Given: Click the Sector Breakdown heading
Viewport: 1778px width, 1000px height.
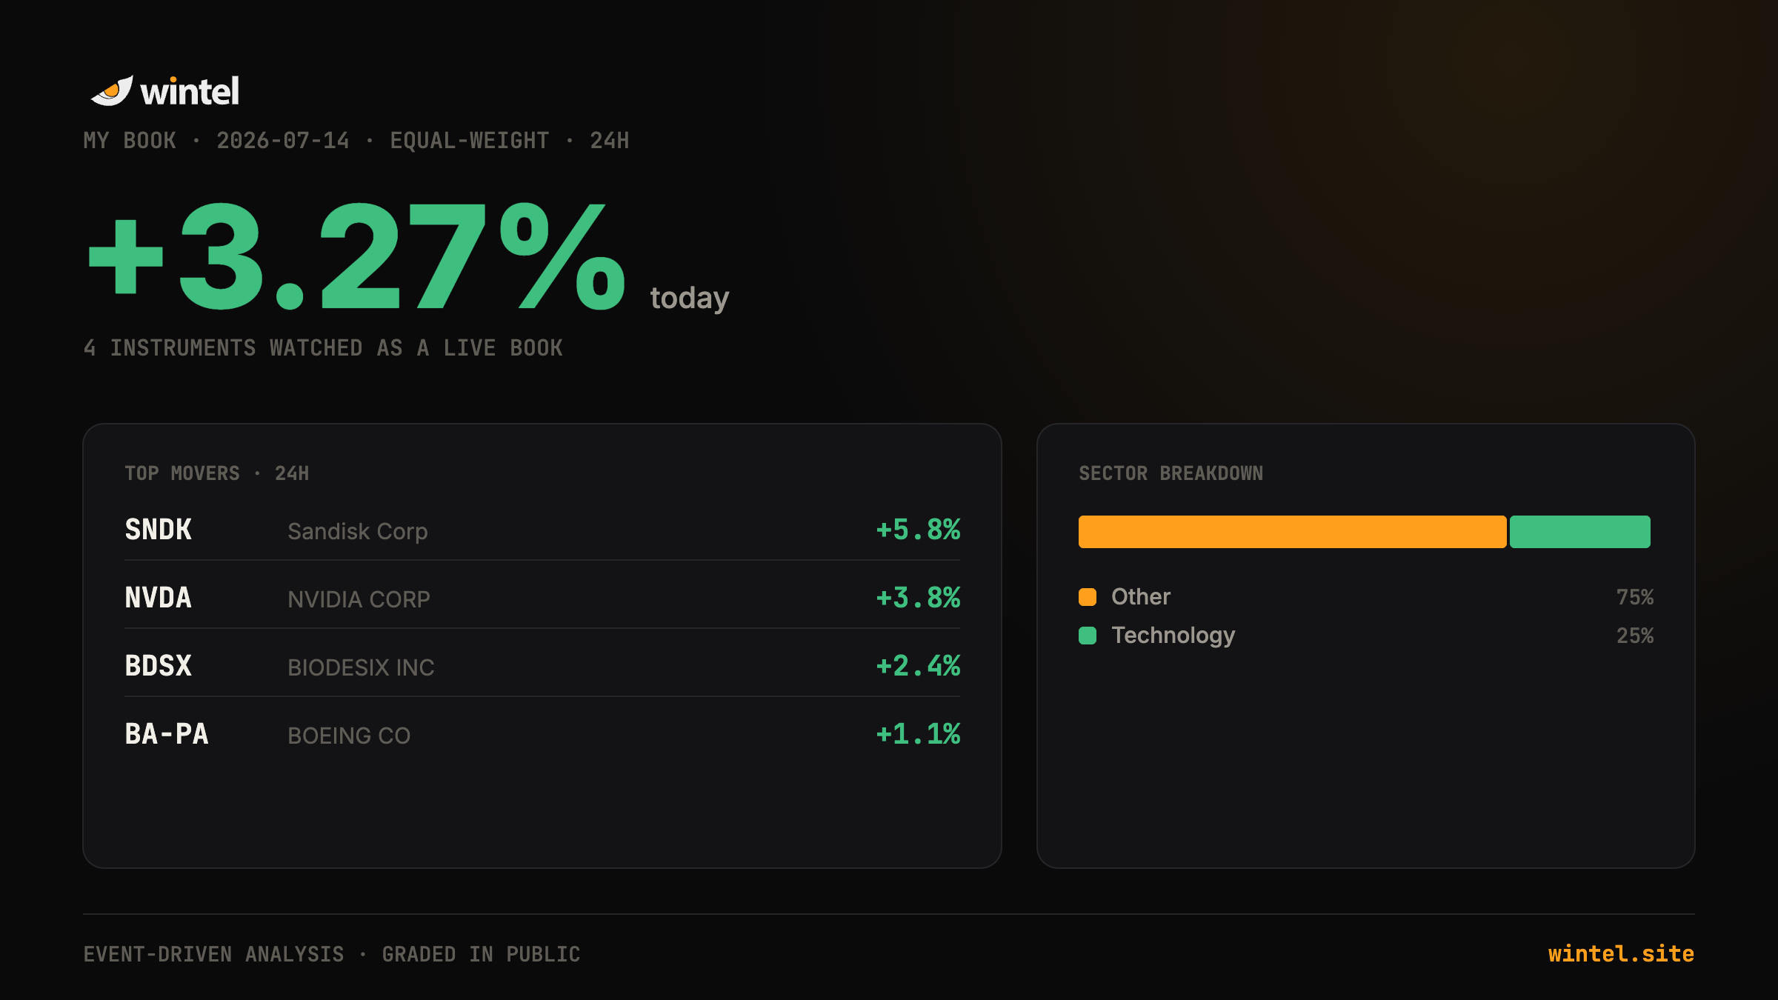Looking at the screenshot, I should coord(1171,473).
